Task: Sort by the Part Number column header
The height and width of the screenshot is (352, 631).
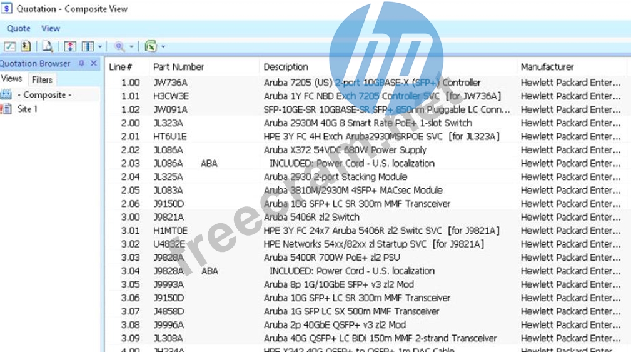Action: pyautogui.click(x=179, y=67)
